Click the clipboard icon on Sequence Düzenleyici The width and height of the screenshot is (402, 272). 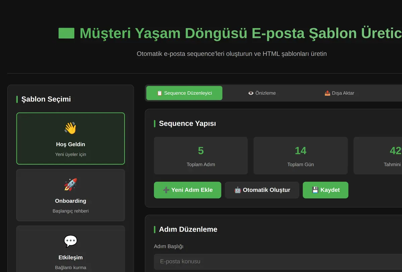[x=160, y=93]
